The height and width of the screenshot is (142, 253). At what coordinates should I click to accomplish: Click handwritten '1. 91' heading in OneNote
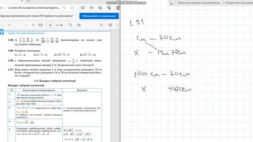[137, 22]
